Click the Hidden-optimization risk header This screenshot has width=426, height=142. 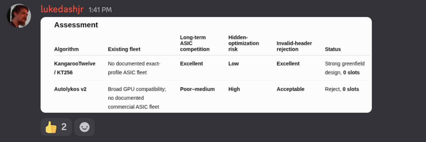244,43
